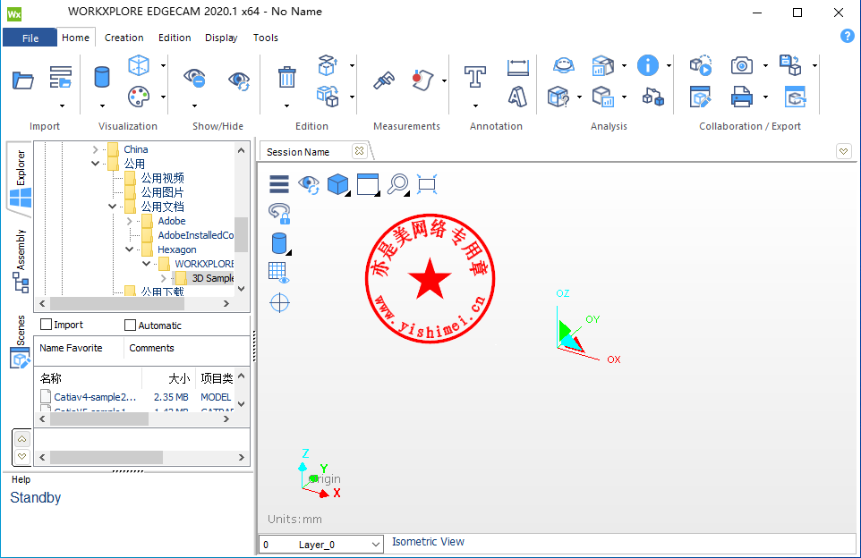Close the Session Name tab
This screenshot has height=558, width=861.
coord(359,151)
